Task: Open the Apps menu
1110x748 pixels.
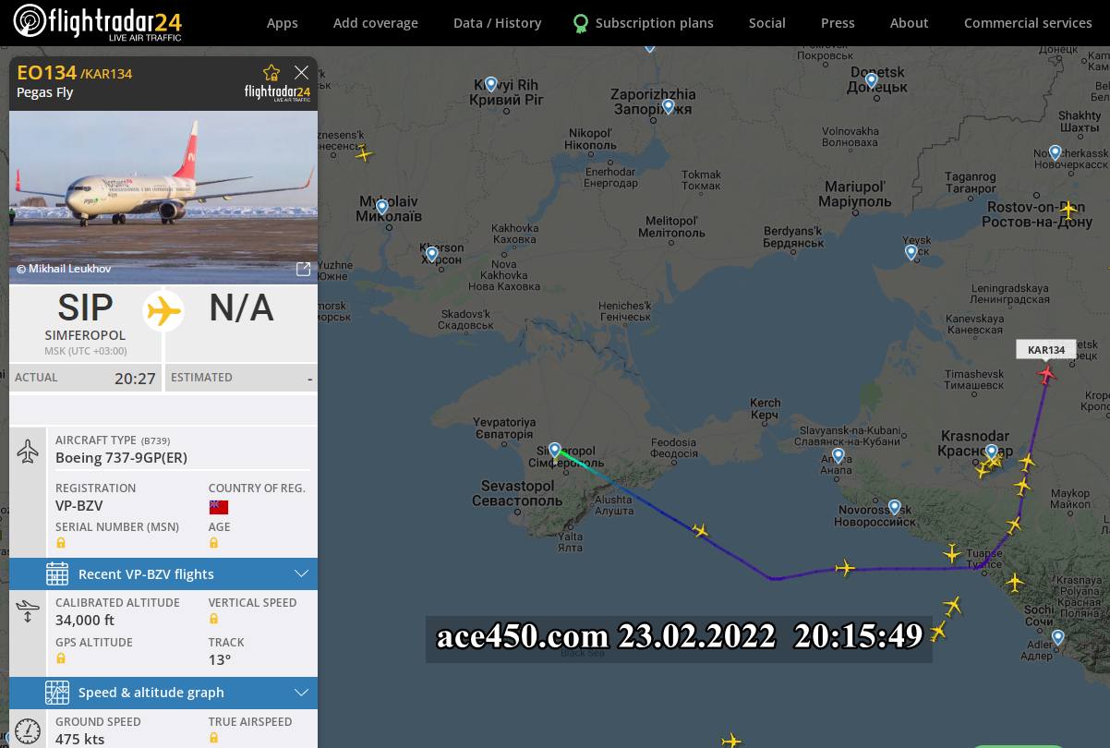Action: pos(283,23)
